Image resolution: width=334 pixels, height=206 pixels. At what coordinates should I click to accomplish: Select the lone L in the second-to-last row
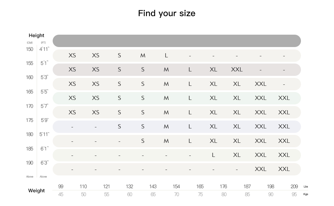click(213, 155)
